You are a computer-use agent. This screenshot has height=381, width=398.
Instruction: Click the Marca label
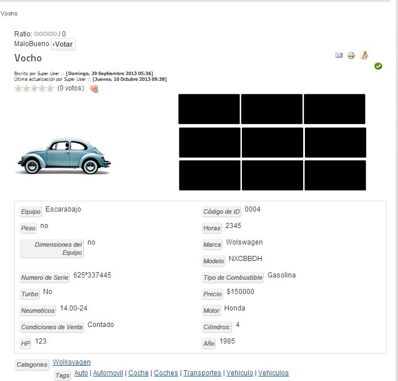[x=212, y=245]
